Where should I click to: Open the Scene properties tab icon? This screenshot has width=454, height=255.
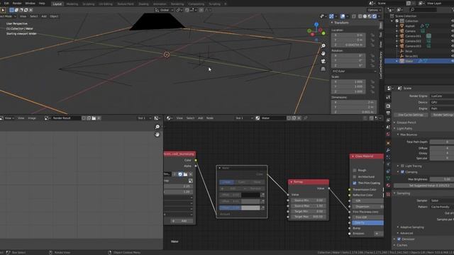[x=388, y=127]
